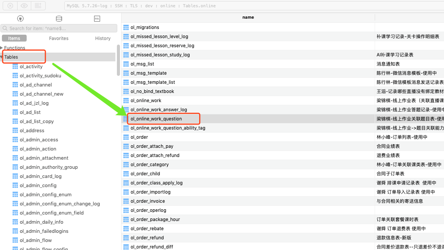Open the SQL query icon in sidebar
Image resolution: width=444 pixels, height=250 pixels.
pyautogui.click(x=97, y=19)
